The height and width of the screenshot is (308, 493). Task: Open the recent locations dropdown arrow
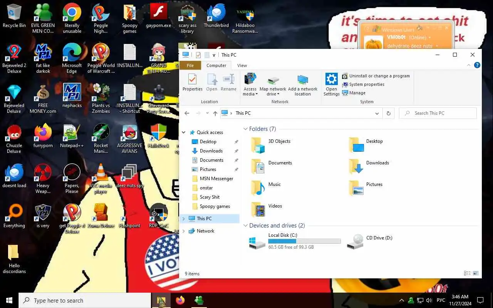tap(207, 113)
